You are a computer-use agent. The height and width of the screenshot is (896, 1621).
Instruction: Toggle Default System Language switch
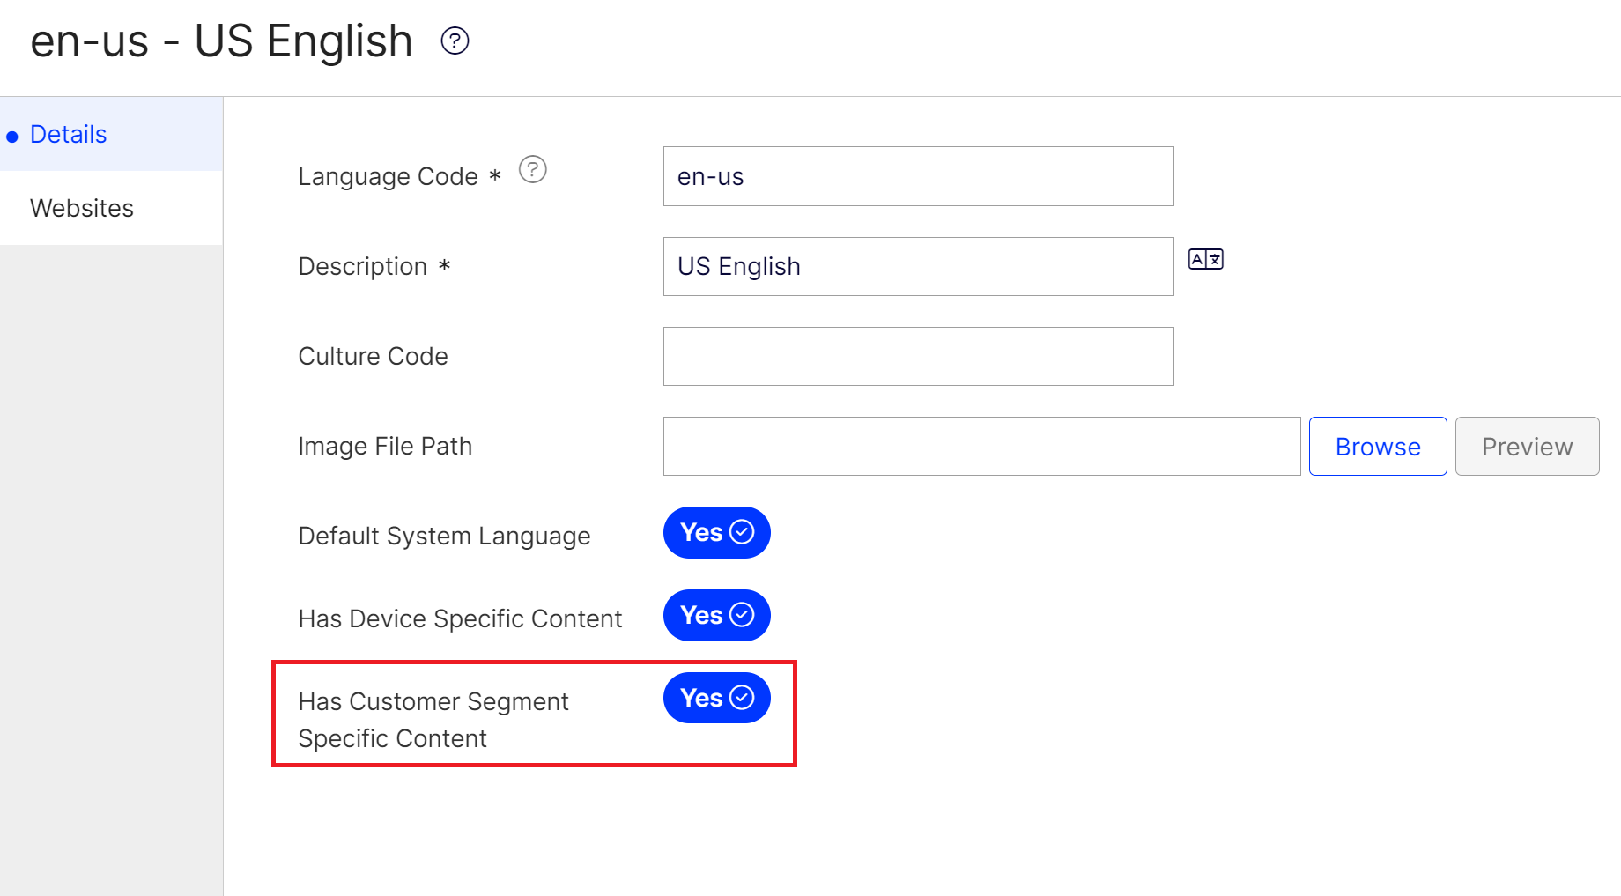[x=717, y=532]
